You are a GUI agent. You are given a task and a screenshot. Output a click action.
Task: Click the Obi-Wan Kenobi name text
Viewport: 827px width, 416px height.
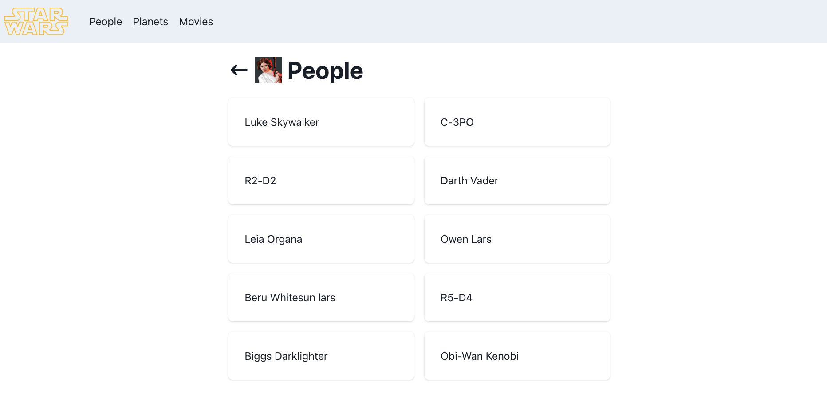tap(480, 356)
